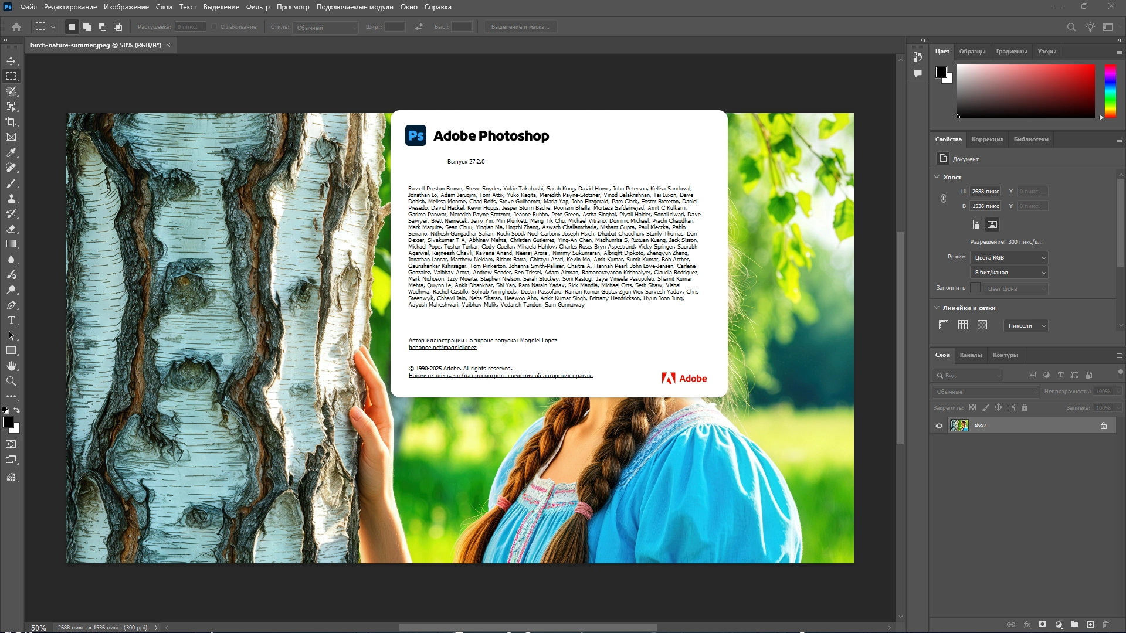Toggle the width-height link icon in Холст
Screen dimensions: 1126x633
click(x=944, y=199)
